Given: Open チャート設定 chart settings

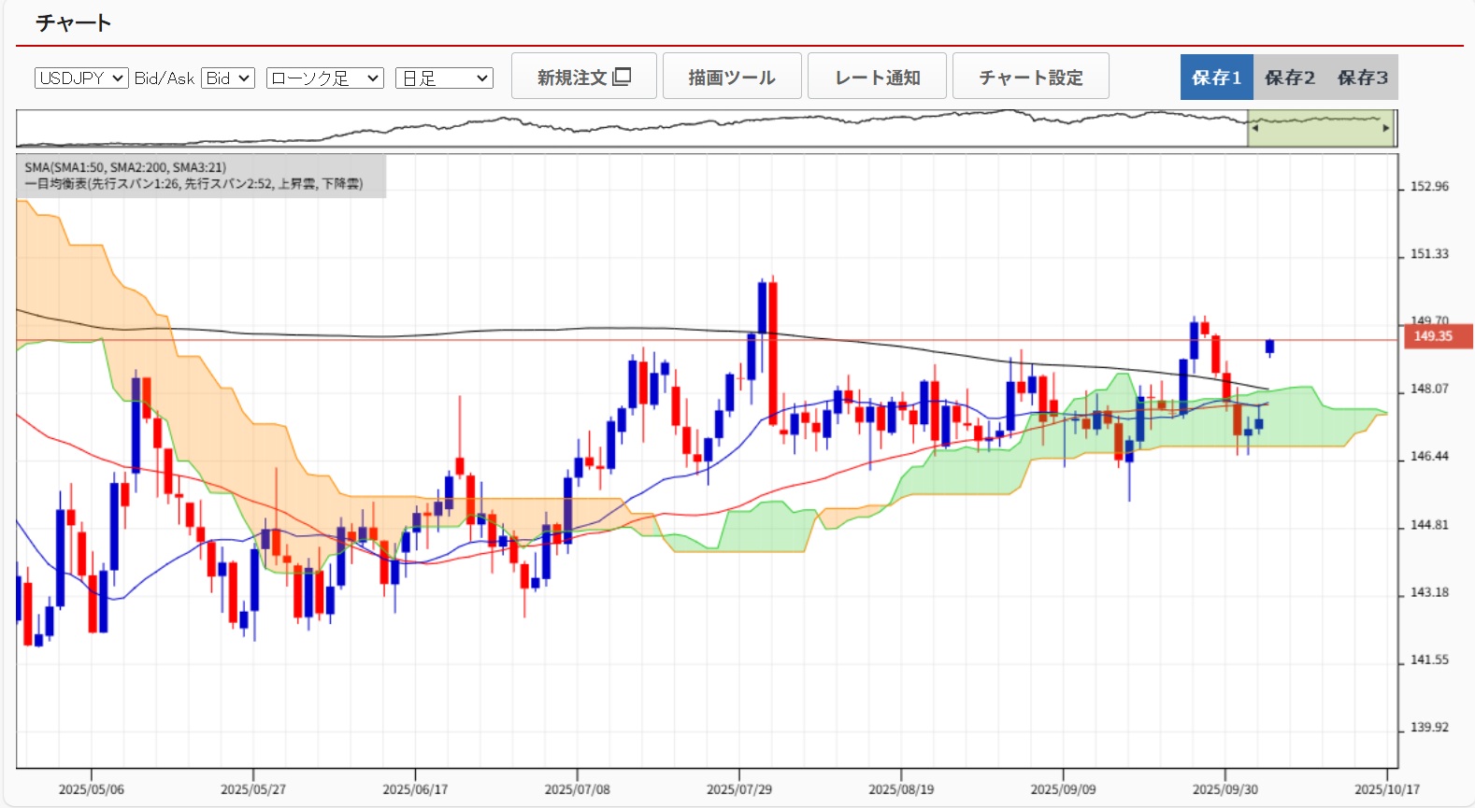Looking at the screenshot, I should pos(1030,77).
